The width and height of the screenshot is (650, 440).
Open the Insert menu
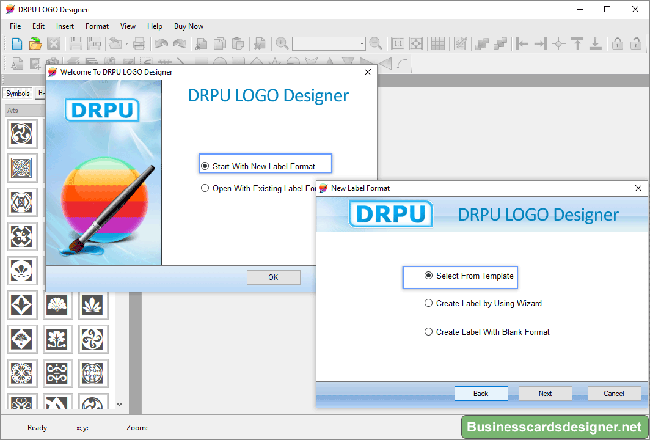[65, 26]
